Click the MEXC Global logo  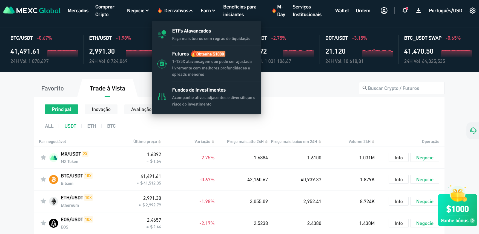coord(32,10)
